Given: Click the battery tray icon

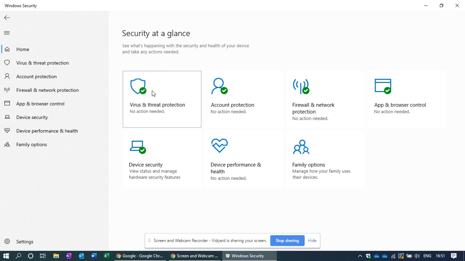Looking at the screenshot, I should point(409,256).
